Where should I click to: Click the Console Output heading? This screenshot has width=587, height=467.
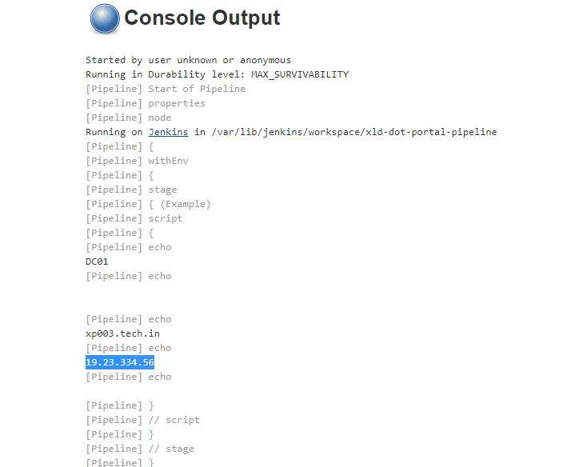[x=202, y=18]
